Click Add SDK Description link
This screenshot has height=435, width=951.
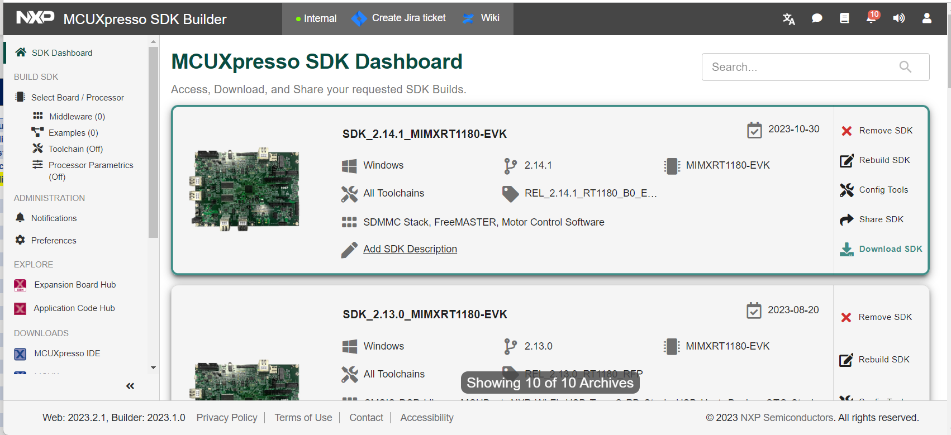click(x=410, y=249)
